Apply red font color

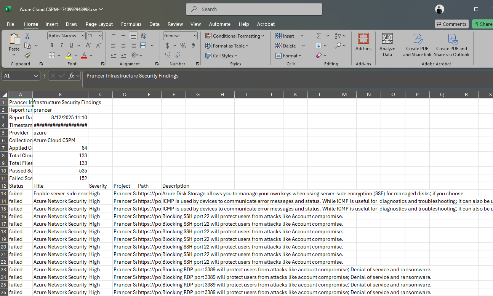point(84,55)
